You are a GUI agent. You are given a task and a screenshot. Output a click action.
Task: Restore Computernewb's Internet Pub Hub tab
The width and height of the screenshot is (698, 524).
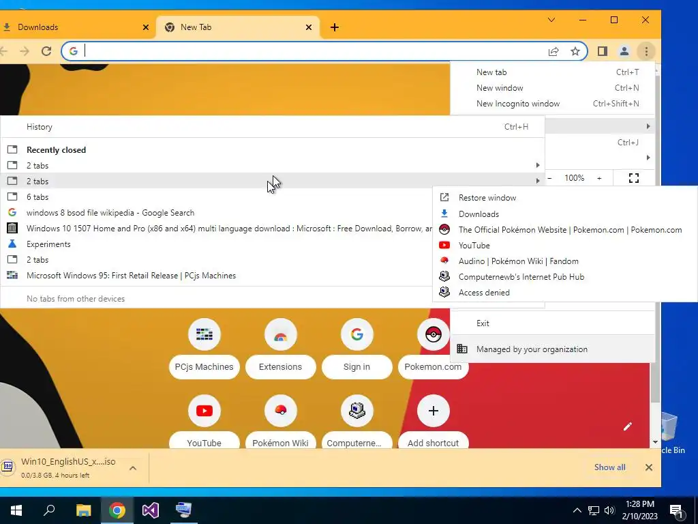(x=565, y=277)
